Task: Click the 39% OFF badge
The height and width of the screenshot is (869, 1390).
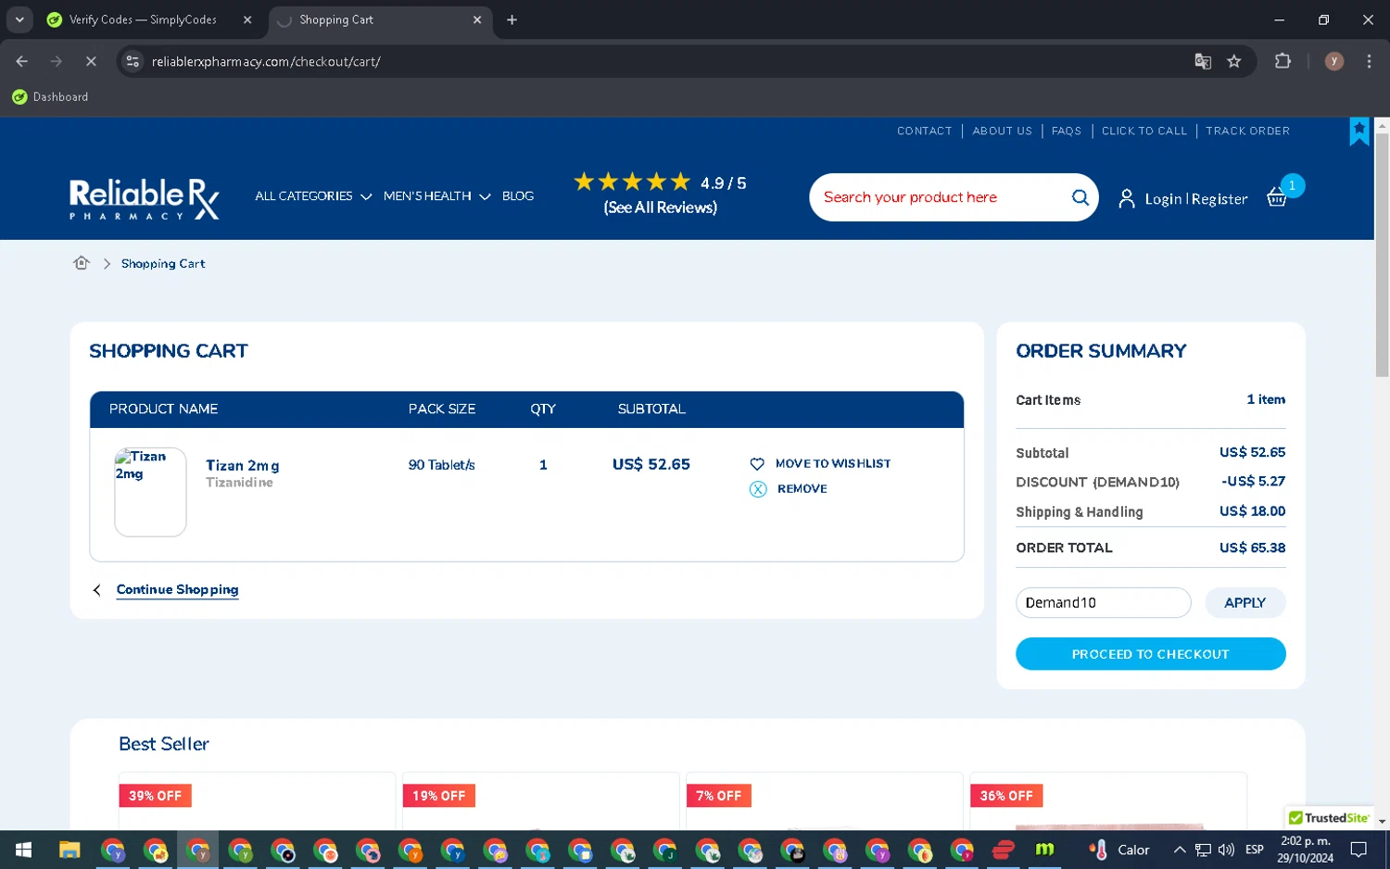Action: point(155,796)
